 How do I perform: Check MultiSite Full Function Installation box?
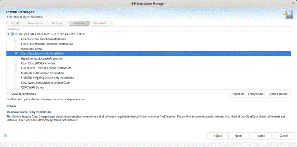pyautogui.click(x=16, y=73)
